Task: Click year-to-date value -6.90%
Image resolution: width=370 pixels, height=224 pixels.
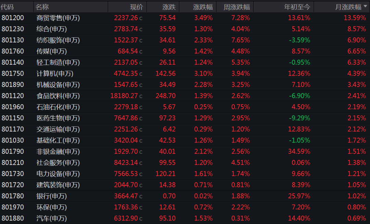Action: [299, 96]
